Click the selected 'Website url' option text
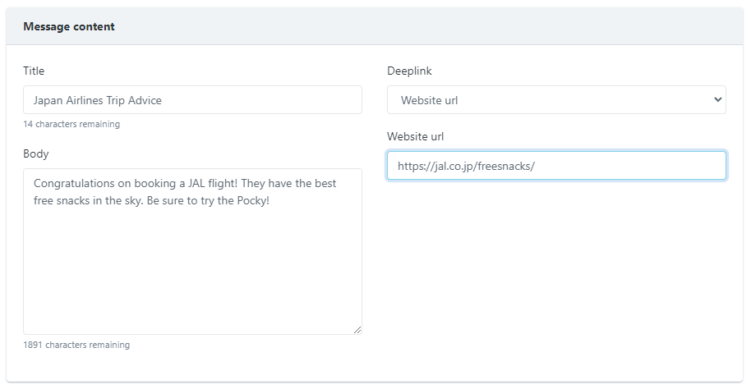 click(x=429, y=100)
